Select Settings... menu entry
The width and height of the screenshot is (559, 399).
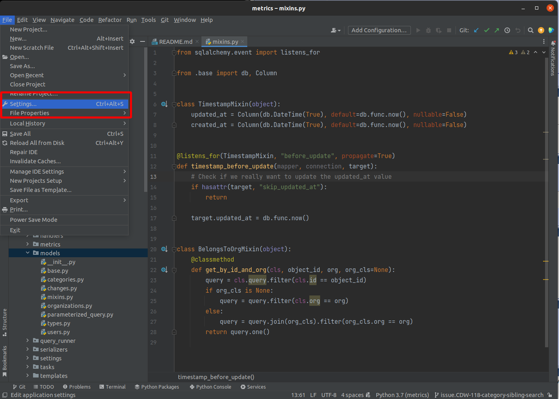[x=64, y=104]
